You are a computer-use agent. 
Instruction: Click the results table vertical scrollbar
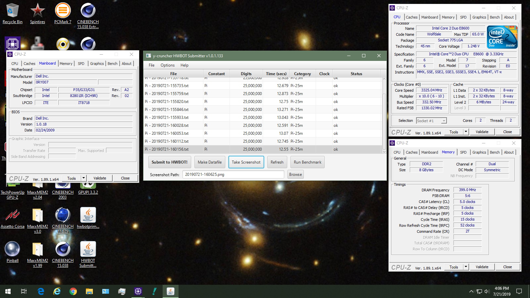coord(384,115)
